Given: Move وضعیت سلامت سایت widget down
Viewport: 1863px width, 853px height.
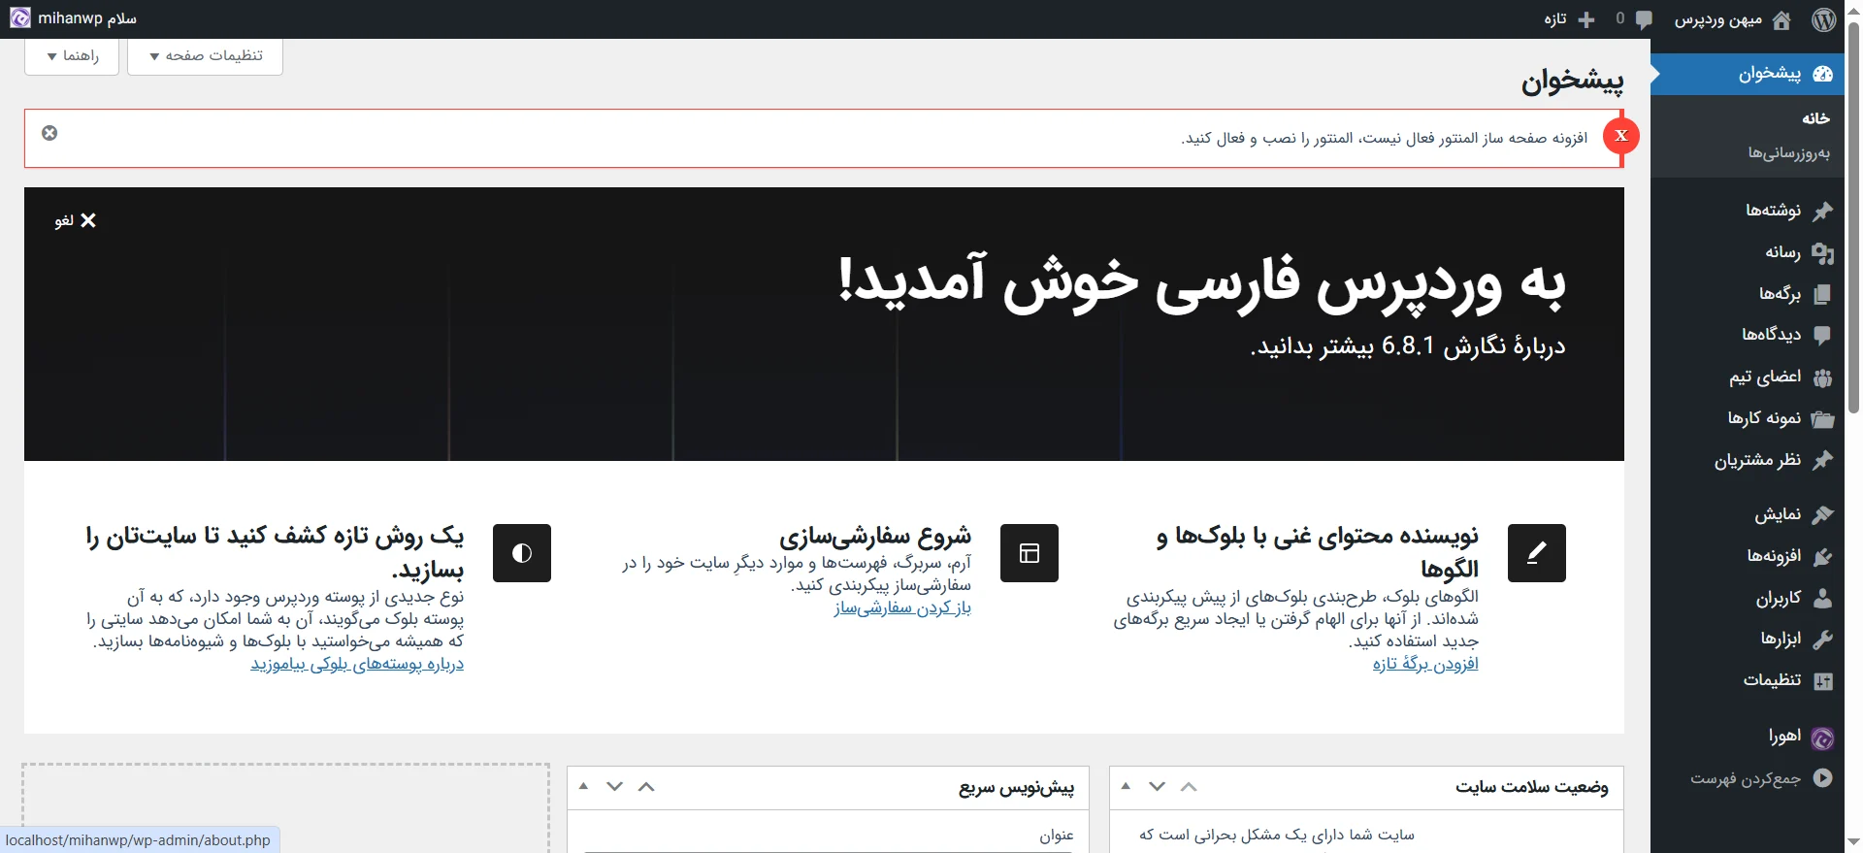Looking at the screenshot, I should (x=1157, y=786).
